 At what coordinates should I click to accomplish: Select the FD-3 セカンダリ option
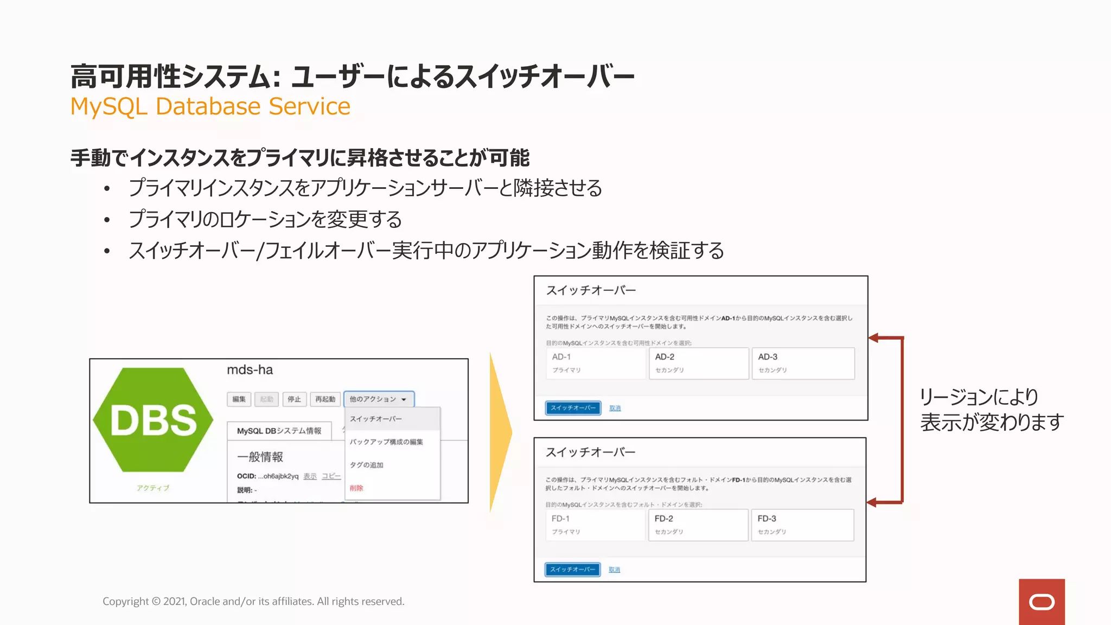coord(802,525)
